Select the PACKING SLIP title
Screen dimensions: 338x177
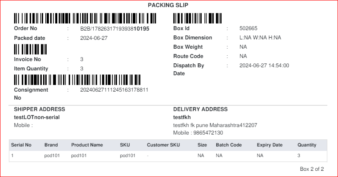point(168,5)
